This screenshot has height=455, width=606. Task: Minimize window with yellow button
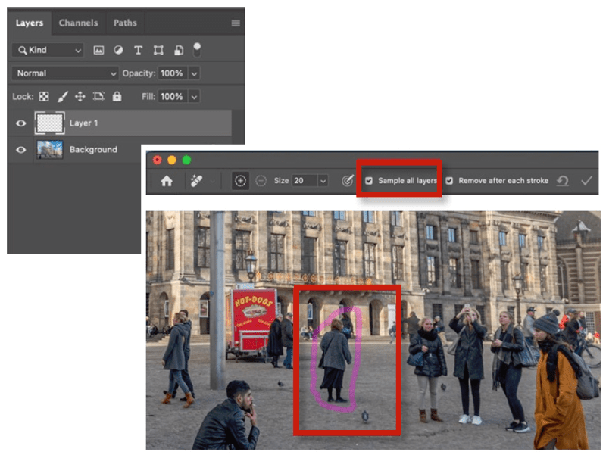coord(172,160)
